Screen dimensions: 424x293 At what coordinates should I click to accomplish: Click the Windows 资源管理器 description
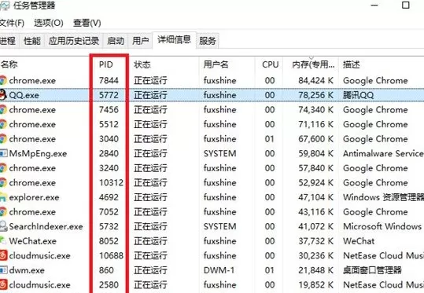(383, 197)
